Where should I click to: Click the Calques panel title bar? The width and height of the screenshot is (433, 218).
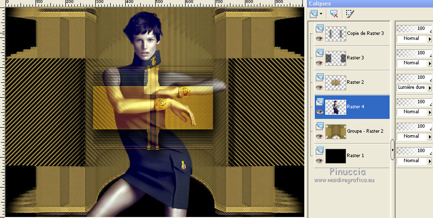370,3
